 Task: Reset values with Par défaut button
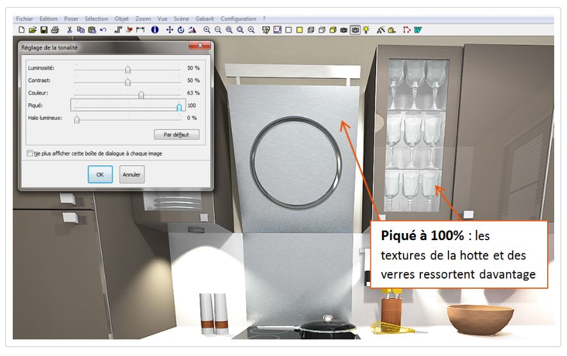coord(177,135)
